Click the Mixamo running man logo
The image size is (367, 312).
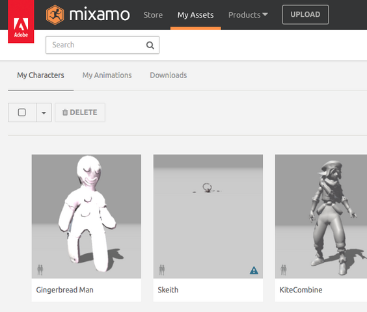(55, 15)
